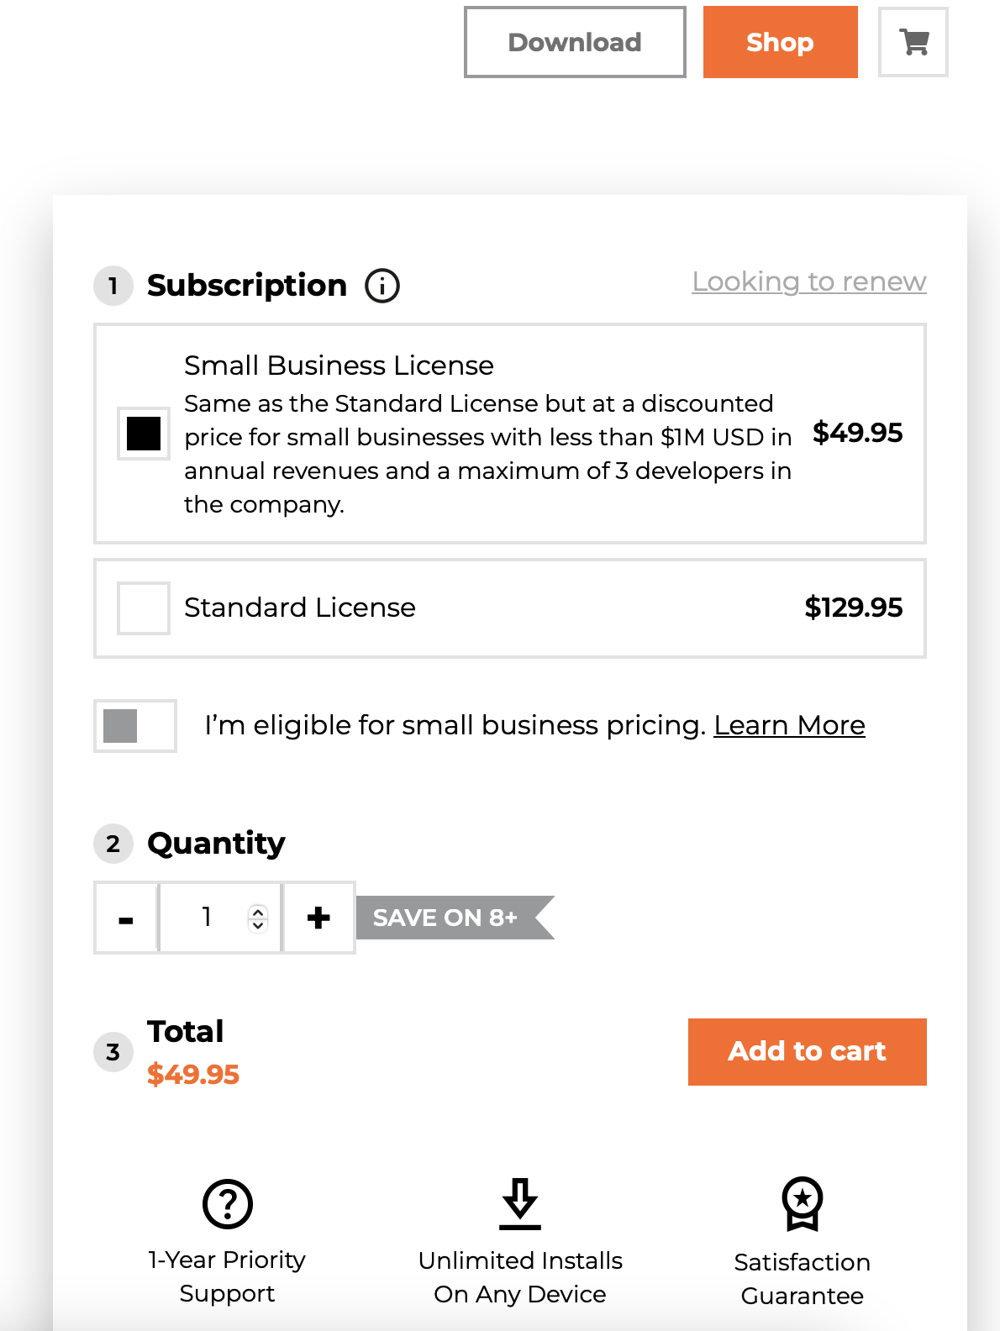Click the Looking to renew link
This screenshot has width=1000, height=1331.
pyautogui.click(x=808, y=281)
